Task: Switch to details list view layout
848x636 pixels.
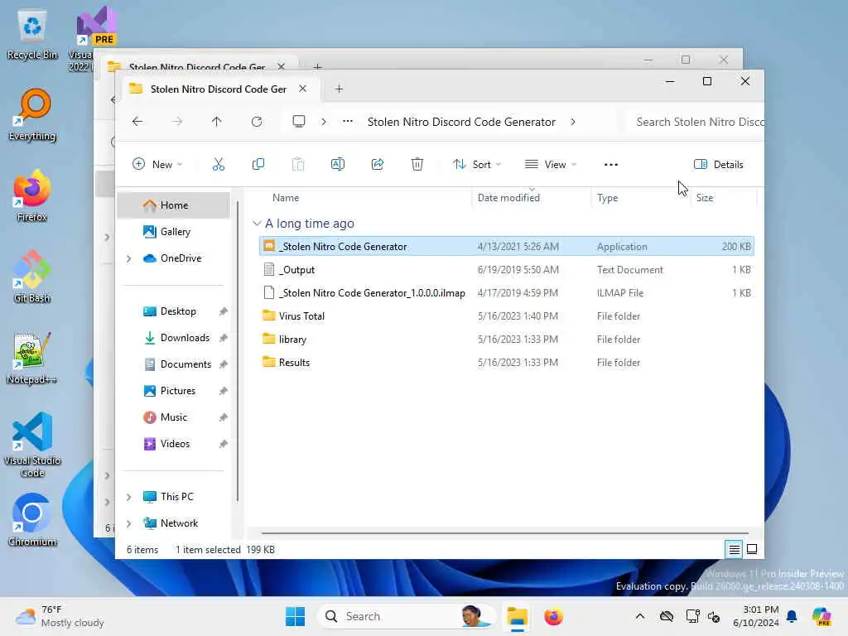Action: click(734, 550)
